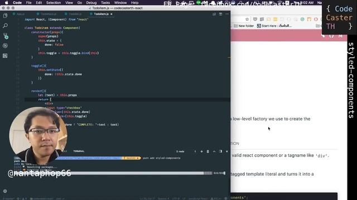Viewport: 357px width, 200px height.
Task: Open the Source Control view with badge
Action: click(x=6, y=36)
